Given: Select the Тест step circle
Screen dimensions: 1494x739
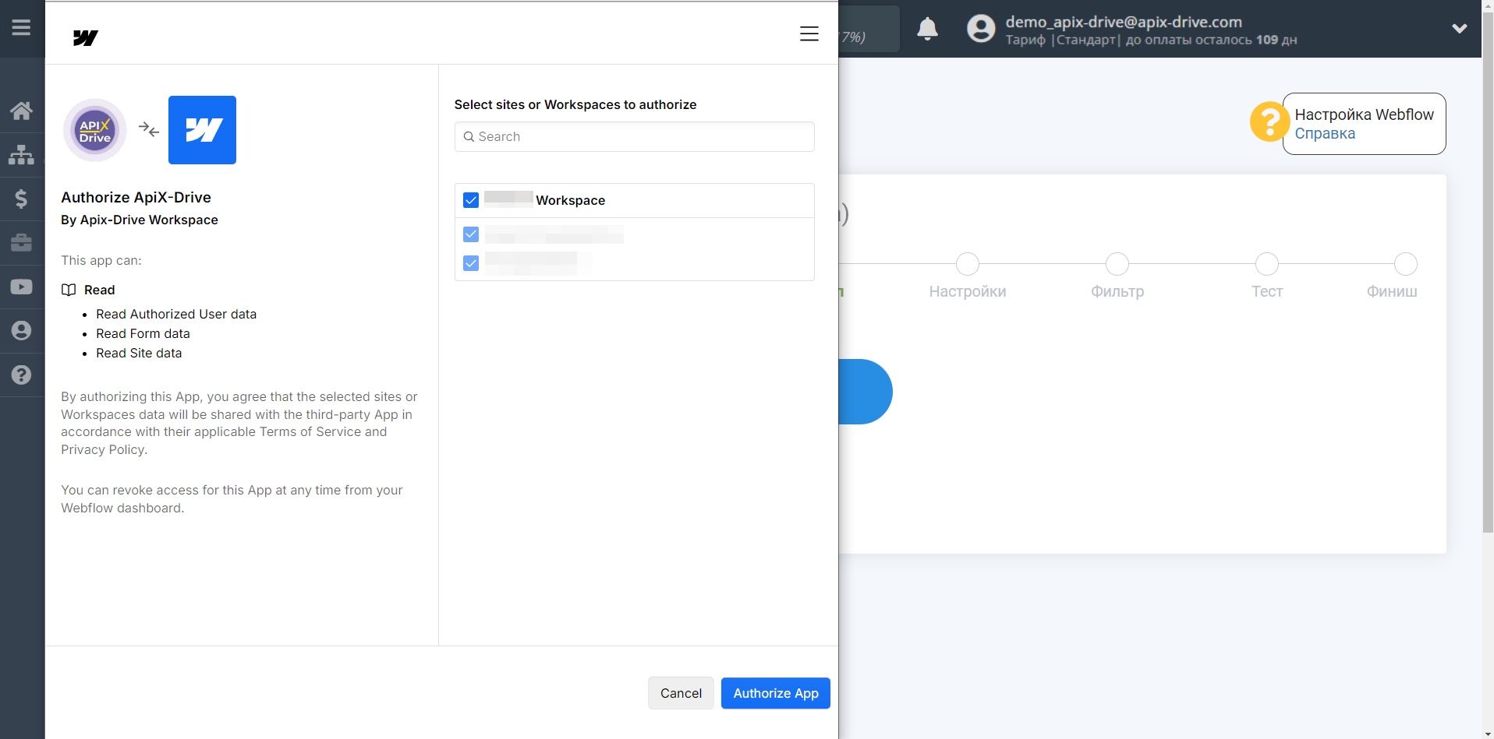Looking at the screenshot, I should tap(1267, 264).
